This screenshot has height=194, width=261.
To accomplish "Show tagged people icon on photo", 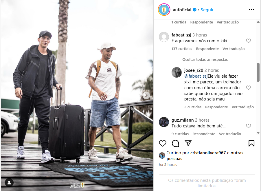I will 9,183.
